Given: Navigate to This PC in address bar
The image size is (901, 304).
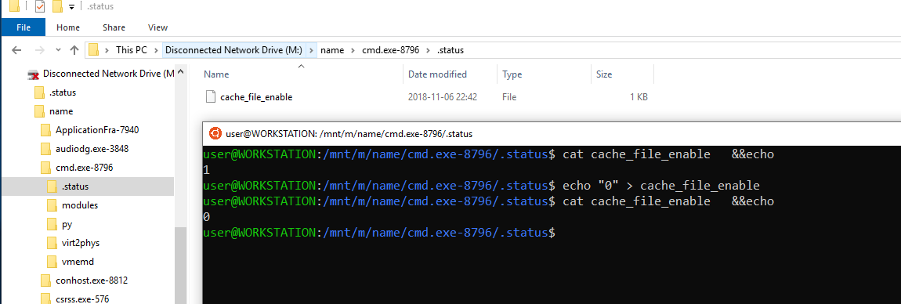Looking at the screenshot, I should click(x=131, y=50).
